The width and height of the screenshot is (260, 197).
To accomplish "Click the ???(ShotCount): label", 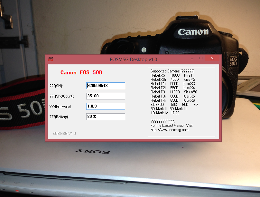I will tap(62, 96).
